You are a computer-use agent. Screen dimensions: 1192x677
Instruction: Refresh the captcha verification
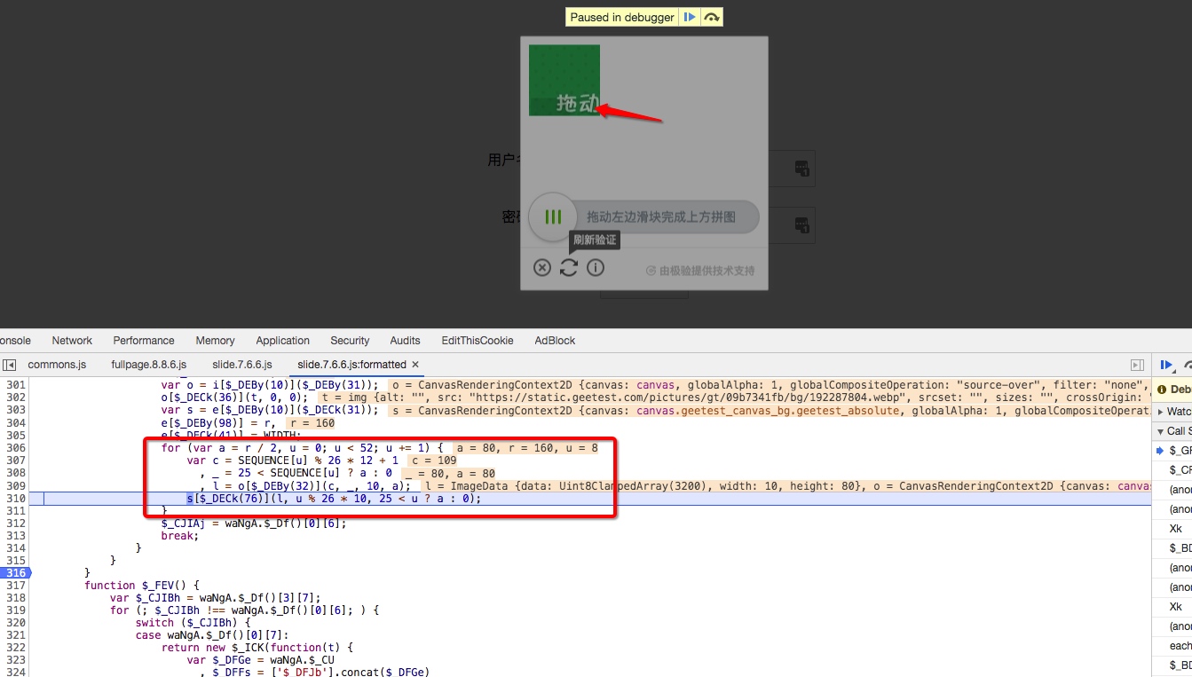[569, 267]
